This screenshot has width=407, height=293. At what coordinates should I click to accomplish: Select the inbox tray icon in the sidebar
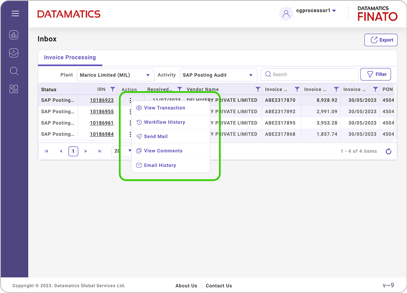tap(14, 53)
